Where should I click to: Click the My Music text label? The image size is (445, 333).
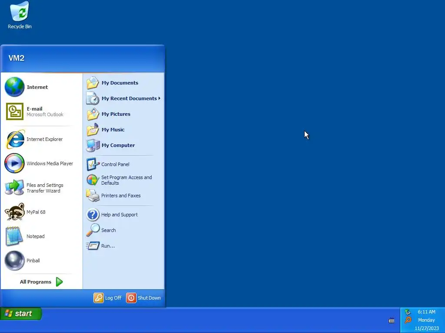point(113,129)
